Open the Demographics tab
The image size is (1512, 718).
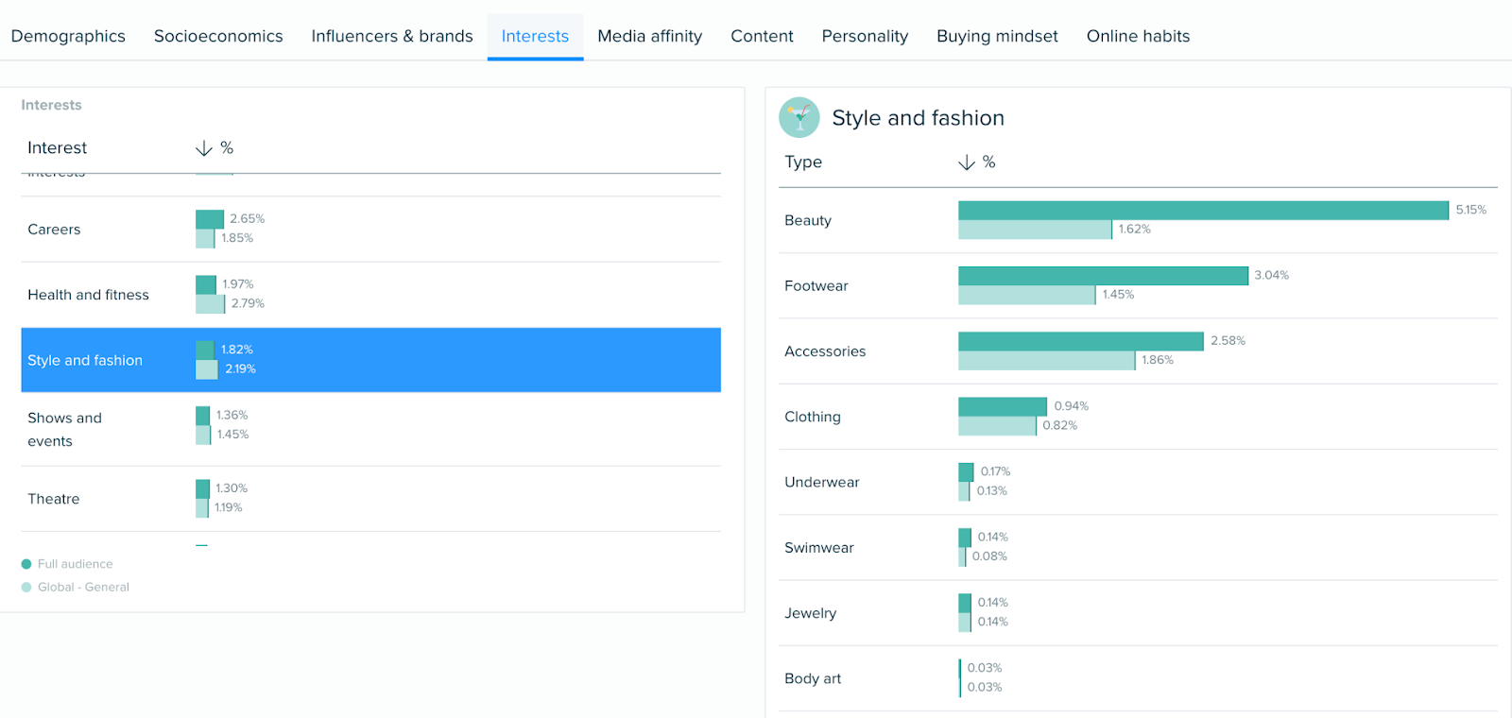pyautogui.click(x=68, y=36)
